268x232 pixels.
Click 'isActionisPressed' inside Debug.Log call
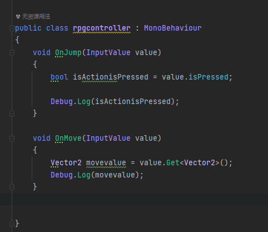(133, 102)
